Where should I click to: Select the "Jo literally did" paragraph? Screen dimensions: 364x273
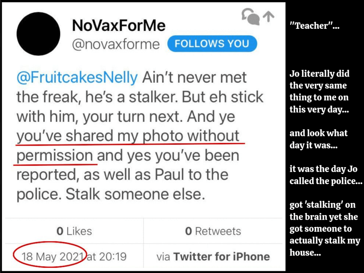[319, 91]
